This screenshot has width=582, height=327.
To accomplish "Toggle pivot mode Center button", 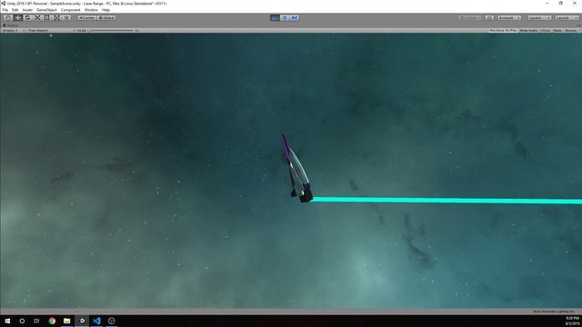I will [87, 18].
